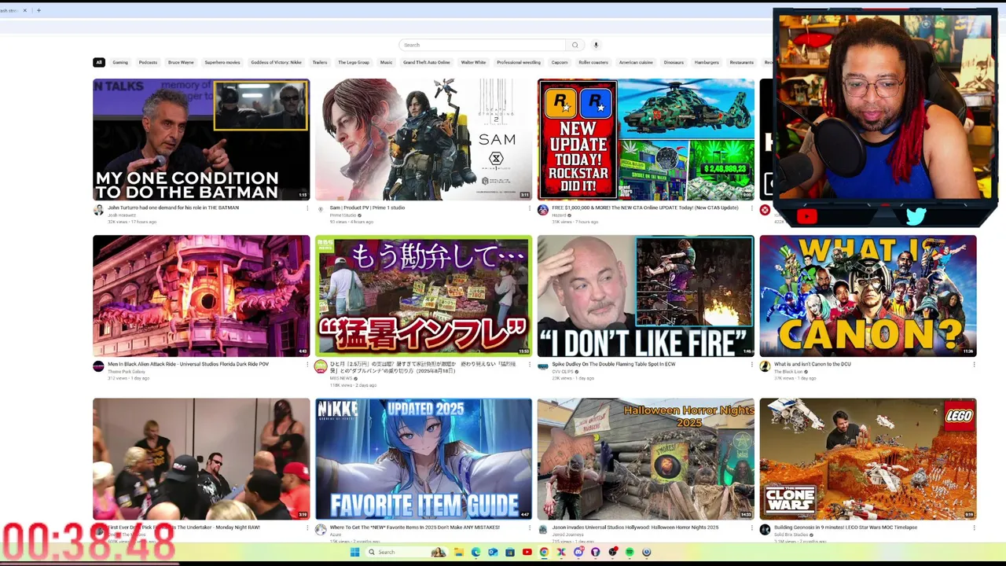Play the Nikke Favorite Item Guide thumbnail
This screenshot has height=566, width=1006.
[x=424, y=458]
